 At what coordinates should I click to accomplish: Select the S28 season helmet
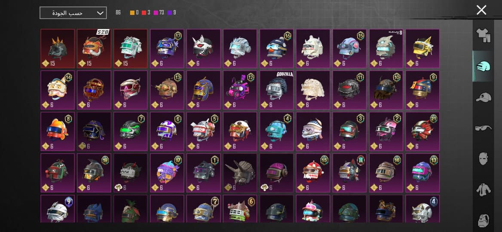94,49
